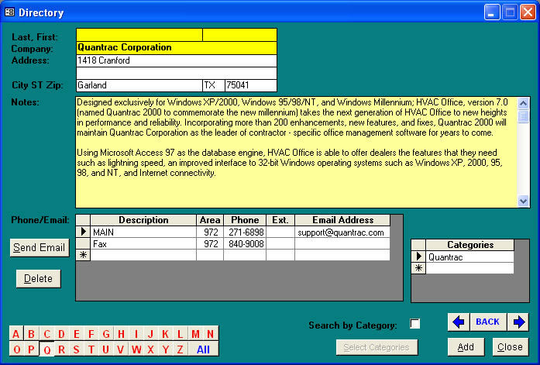The width and height of the screenshot is (540, 365).
Task: Click the Company name field
Action: (x=176, y=48)
